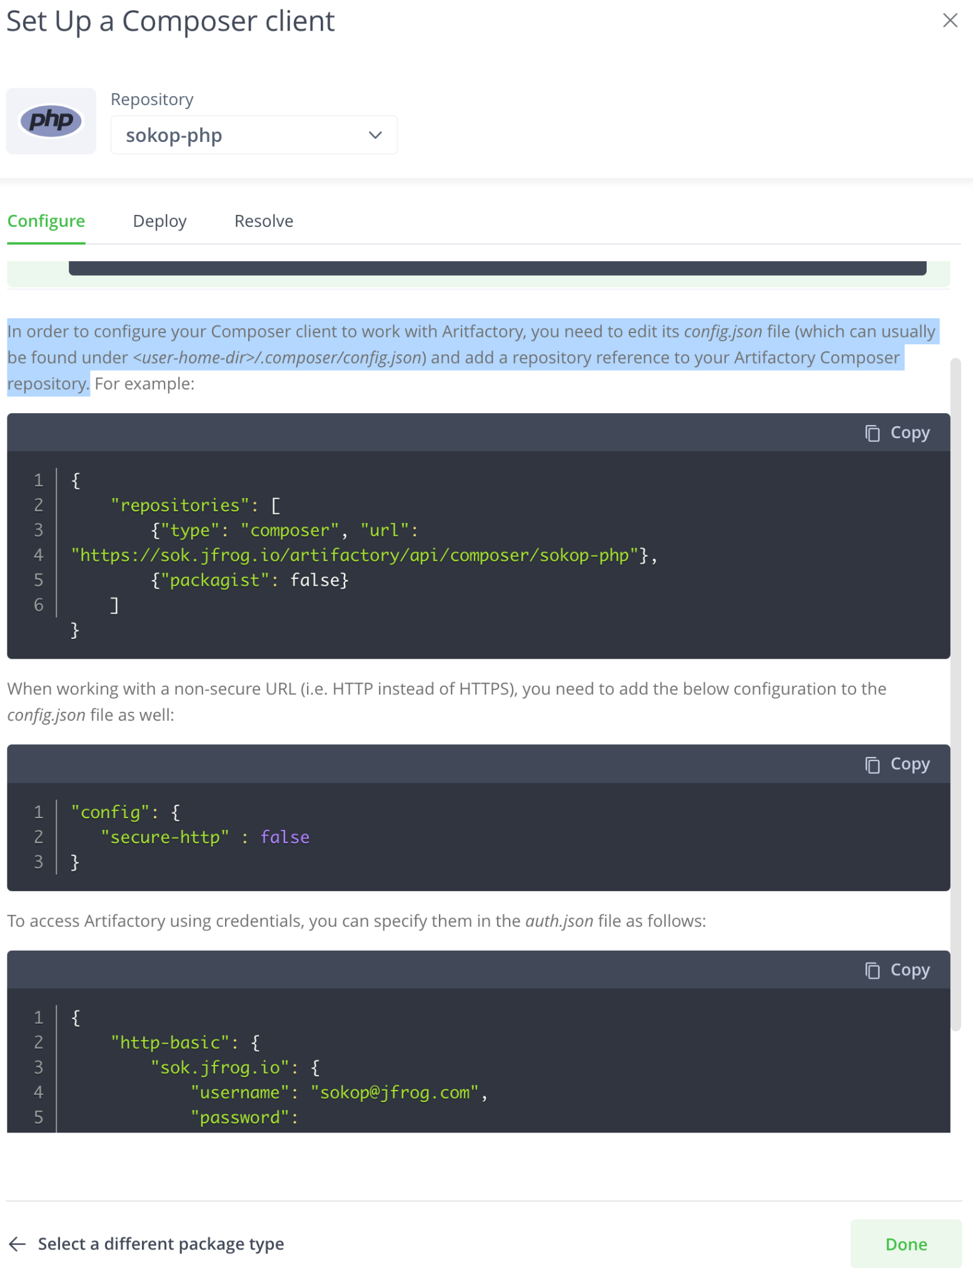This screenshot has height=1280, width=973.
Task: Click the back arrow icon at bottom left
Action: (18, 1244)
